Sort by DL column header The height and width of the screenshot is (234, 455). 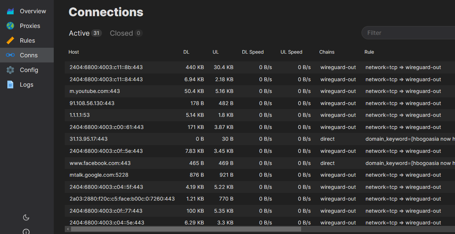(x=186, y=52)
